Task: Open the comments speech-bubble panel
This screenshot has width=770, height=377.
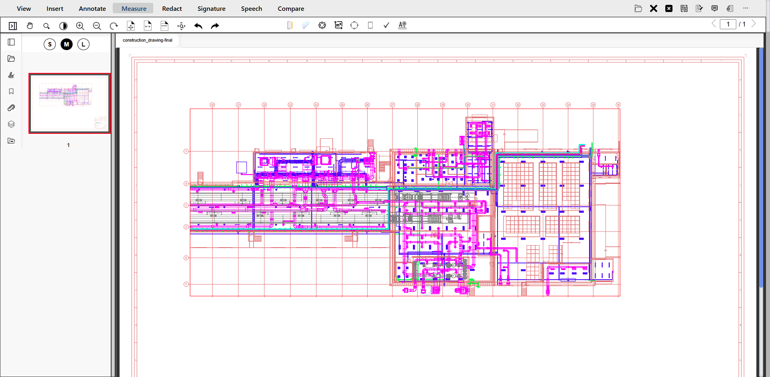Action: (715, 8)
